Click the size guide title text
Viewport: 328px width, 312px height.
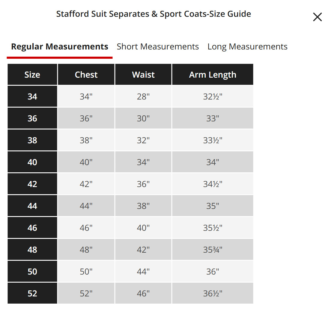(154, 14)
